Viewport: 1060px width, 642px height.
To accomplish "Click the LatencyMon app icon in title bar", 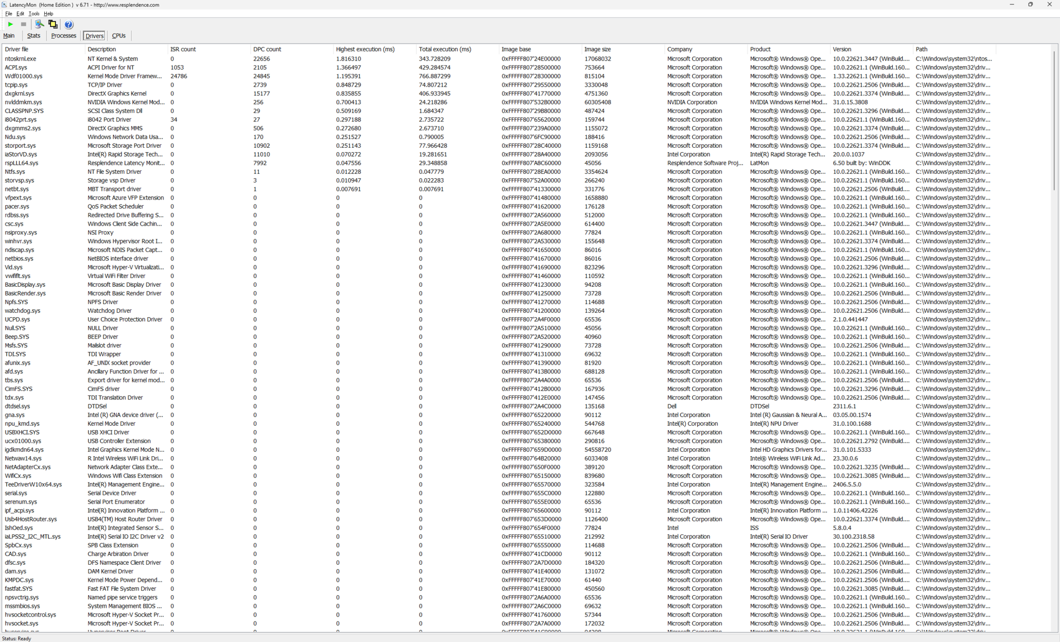I will click(4, 4).
